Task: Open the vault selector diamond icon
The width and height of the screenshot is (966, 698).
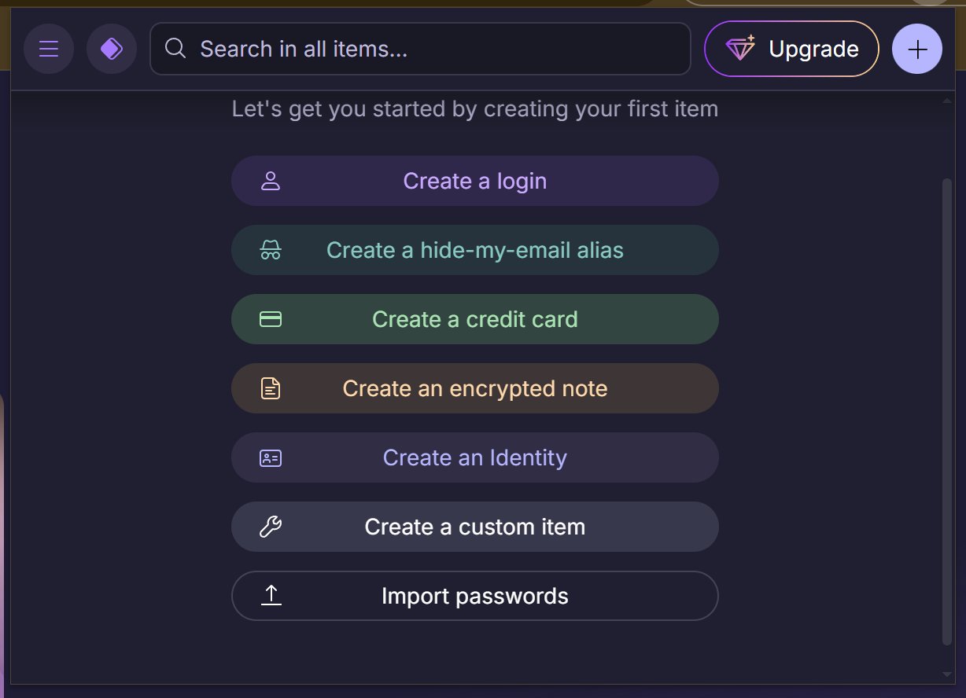Action: click(112, 49)
